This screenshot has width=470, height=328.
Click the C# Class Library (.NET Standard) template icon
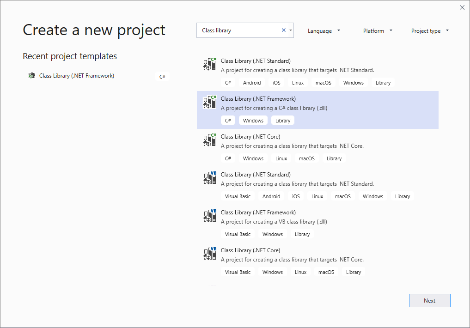[x=209, y=64]
